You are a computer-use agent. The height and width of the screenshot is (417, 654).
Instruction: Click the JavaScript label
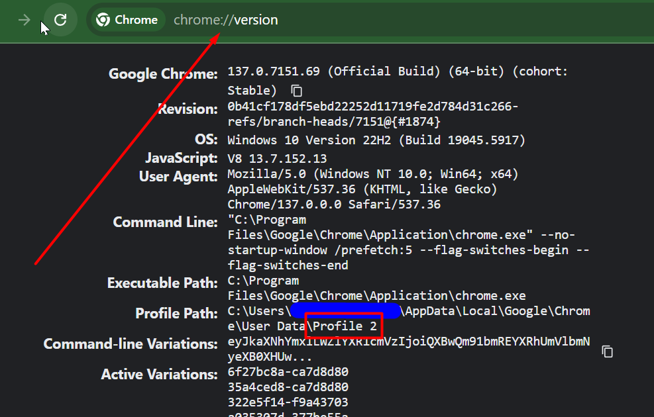[x=182, y=158]
